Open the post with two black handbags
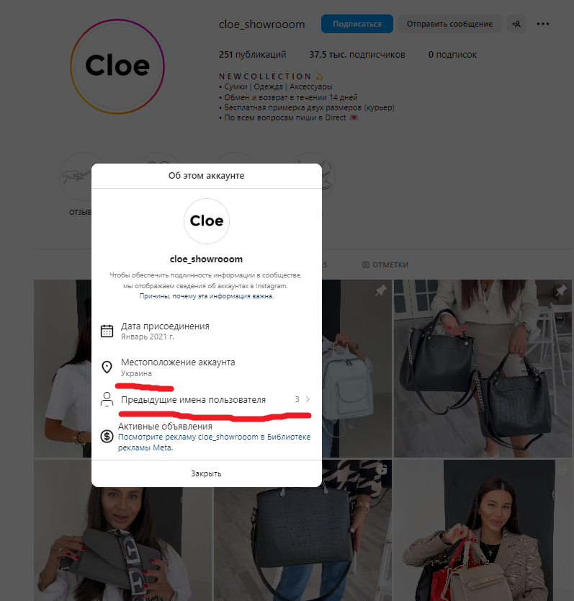The height and width of the screenshot is (601, 574). click(483, 368)
